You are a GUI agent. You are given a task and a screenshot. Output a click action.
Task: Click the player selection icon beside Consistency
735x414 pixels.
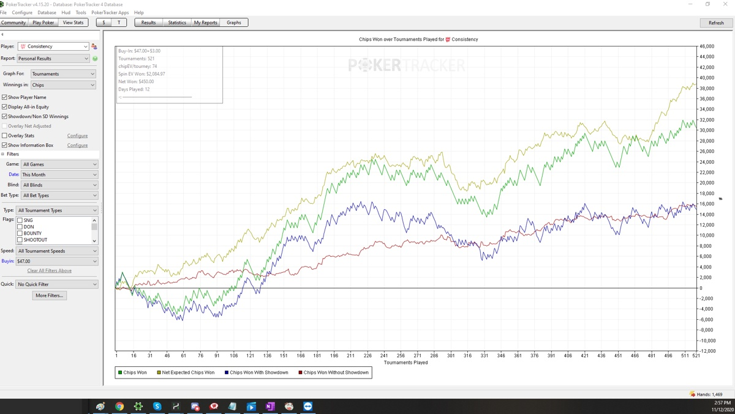[94, 46]
